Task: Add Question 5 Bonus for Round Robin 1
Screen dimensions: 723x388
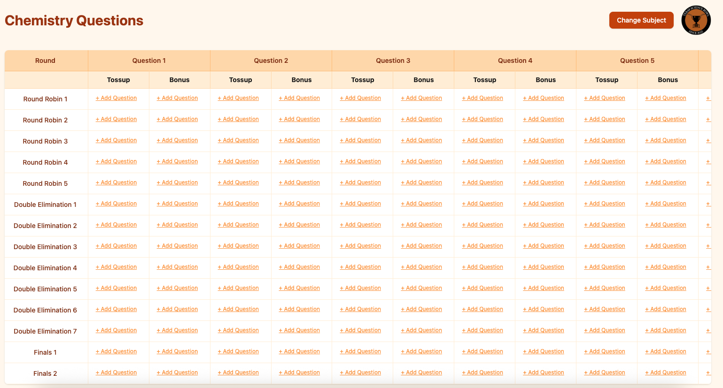Action: [666, 98]
